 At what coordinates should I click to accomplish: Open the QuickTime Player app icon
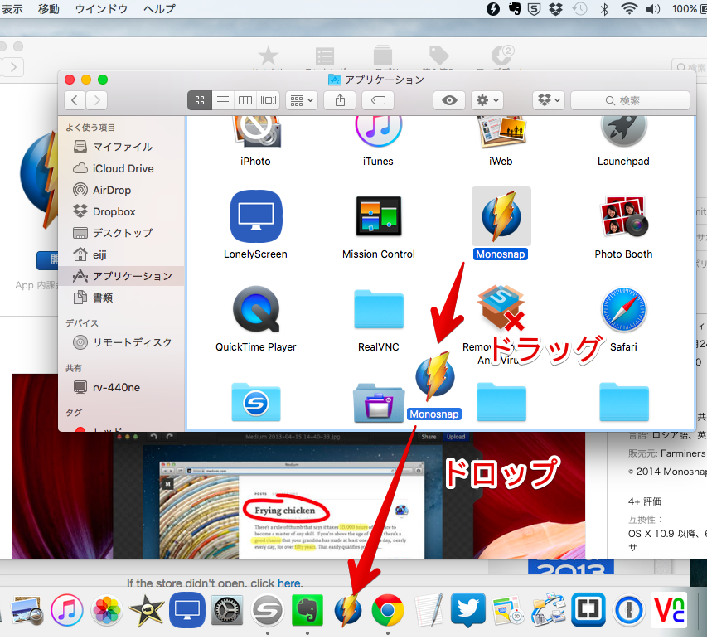pos(255,310)
